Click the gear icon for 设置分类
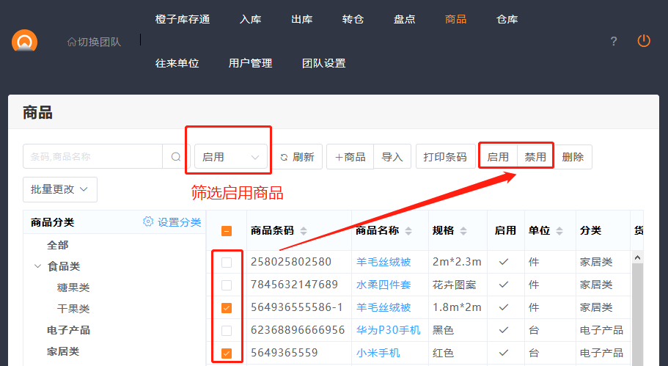 click(x=148, y=222)
